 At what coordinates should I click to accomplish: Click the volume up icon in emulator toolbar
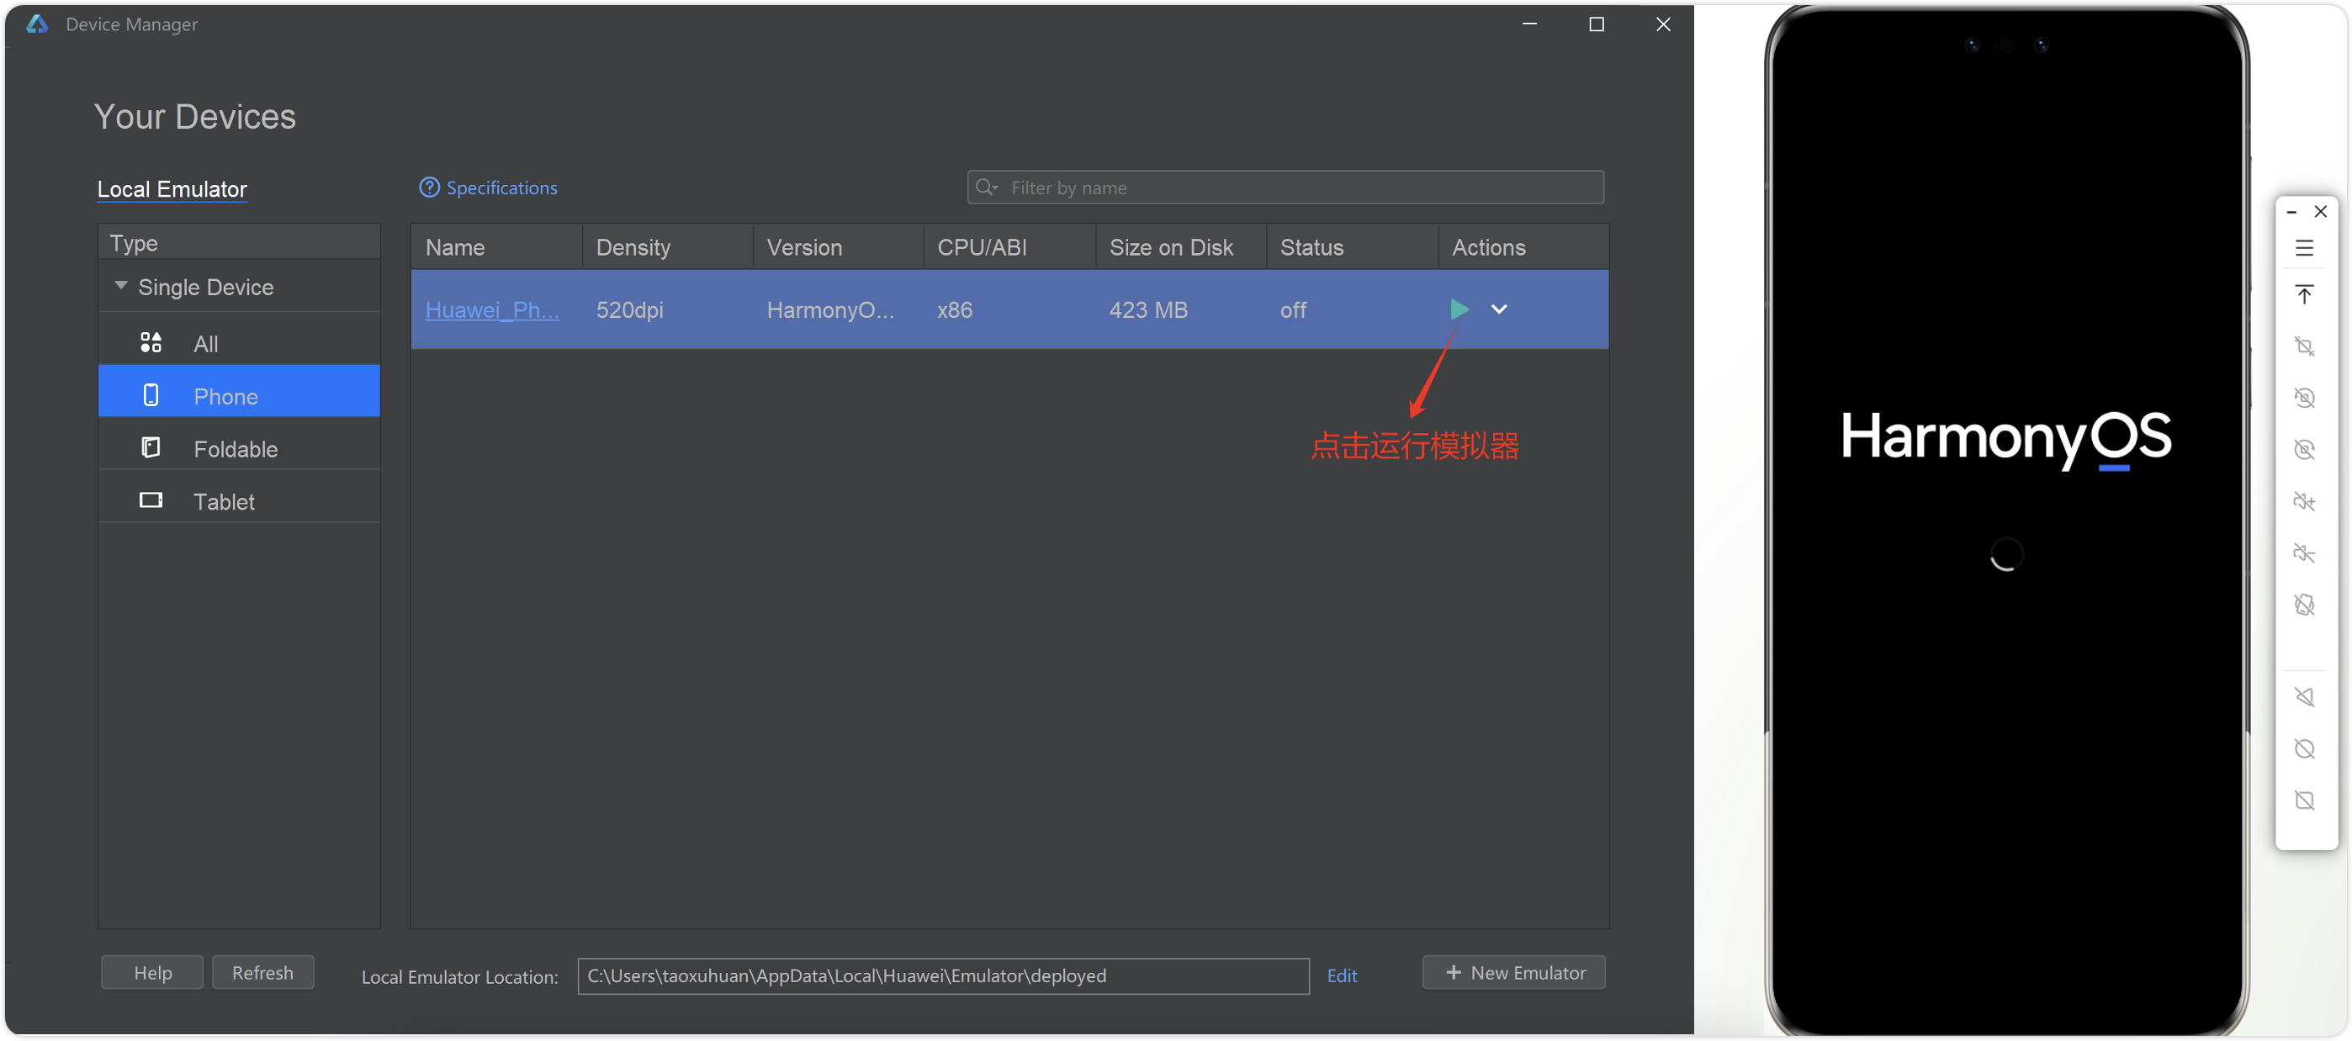(x=2303, y=501)
